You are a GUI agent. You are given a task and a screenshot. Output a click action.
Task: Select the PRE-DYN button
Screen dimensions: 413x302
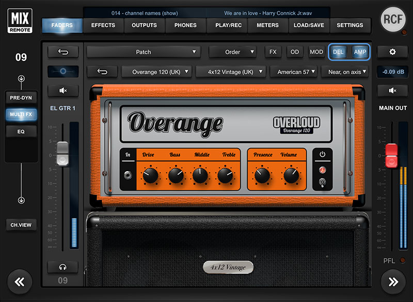point(21,97)
